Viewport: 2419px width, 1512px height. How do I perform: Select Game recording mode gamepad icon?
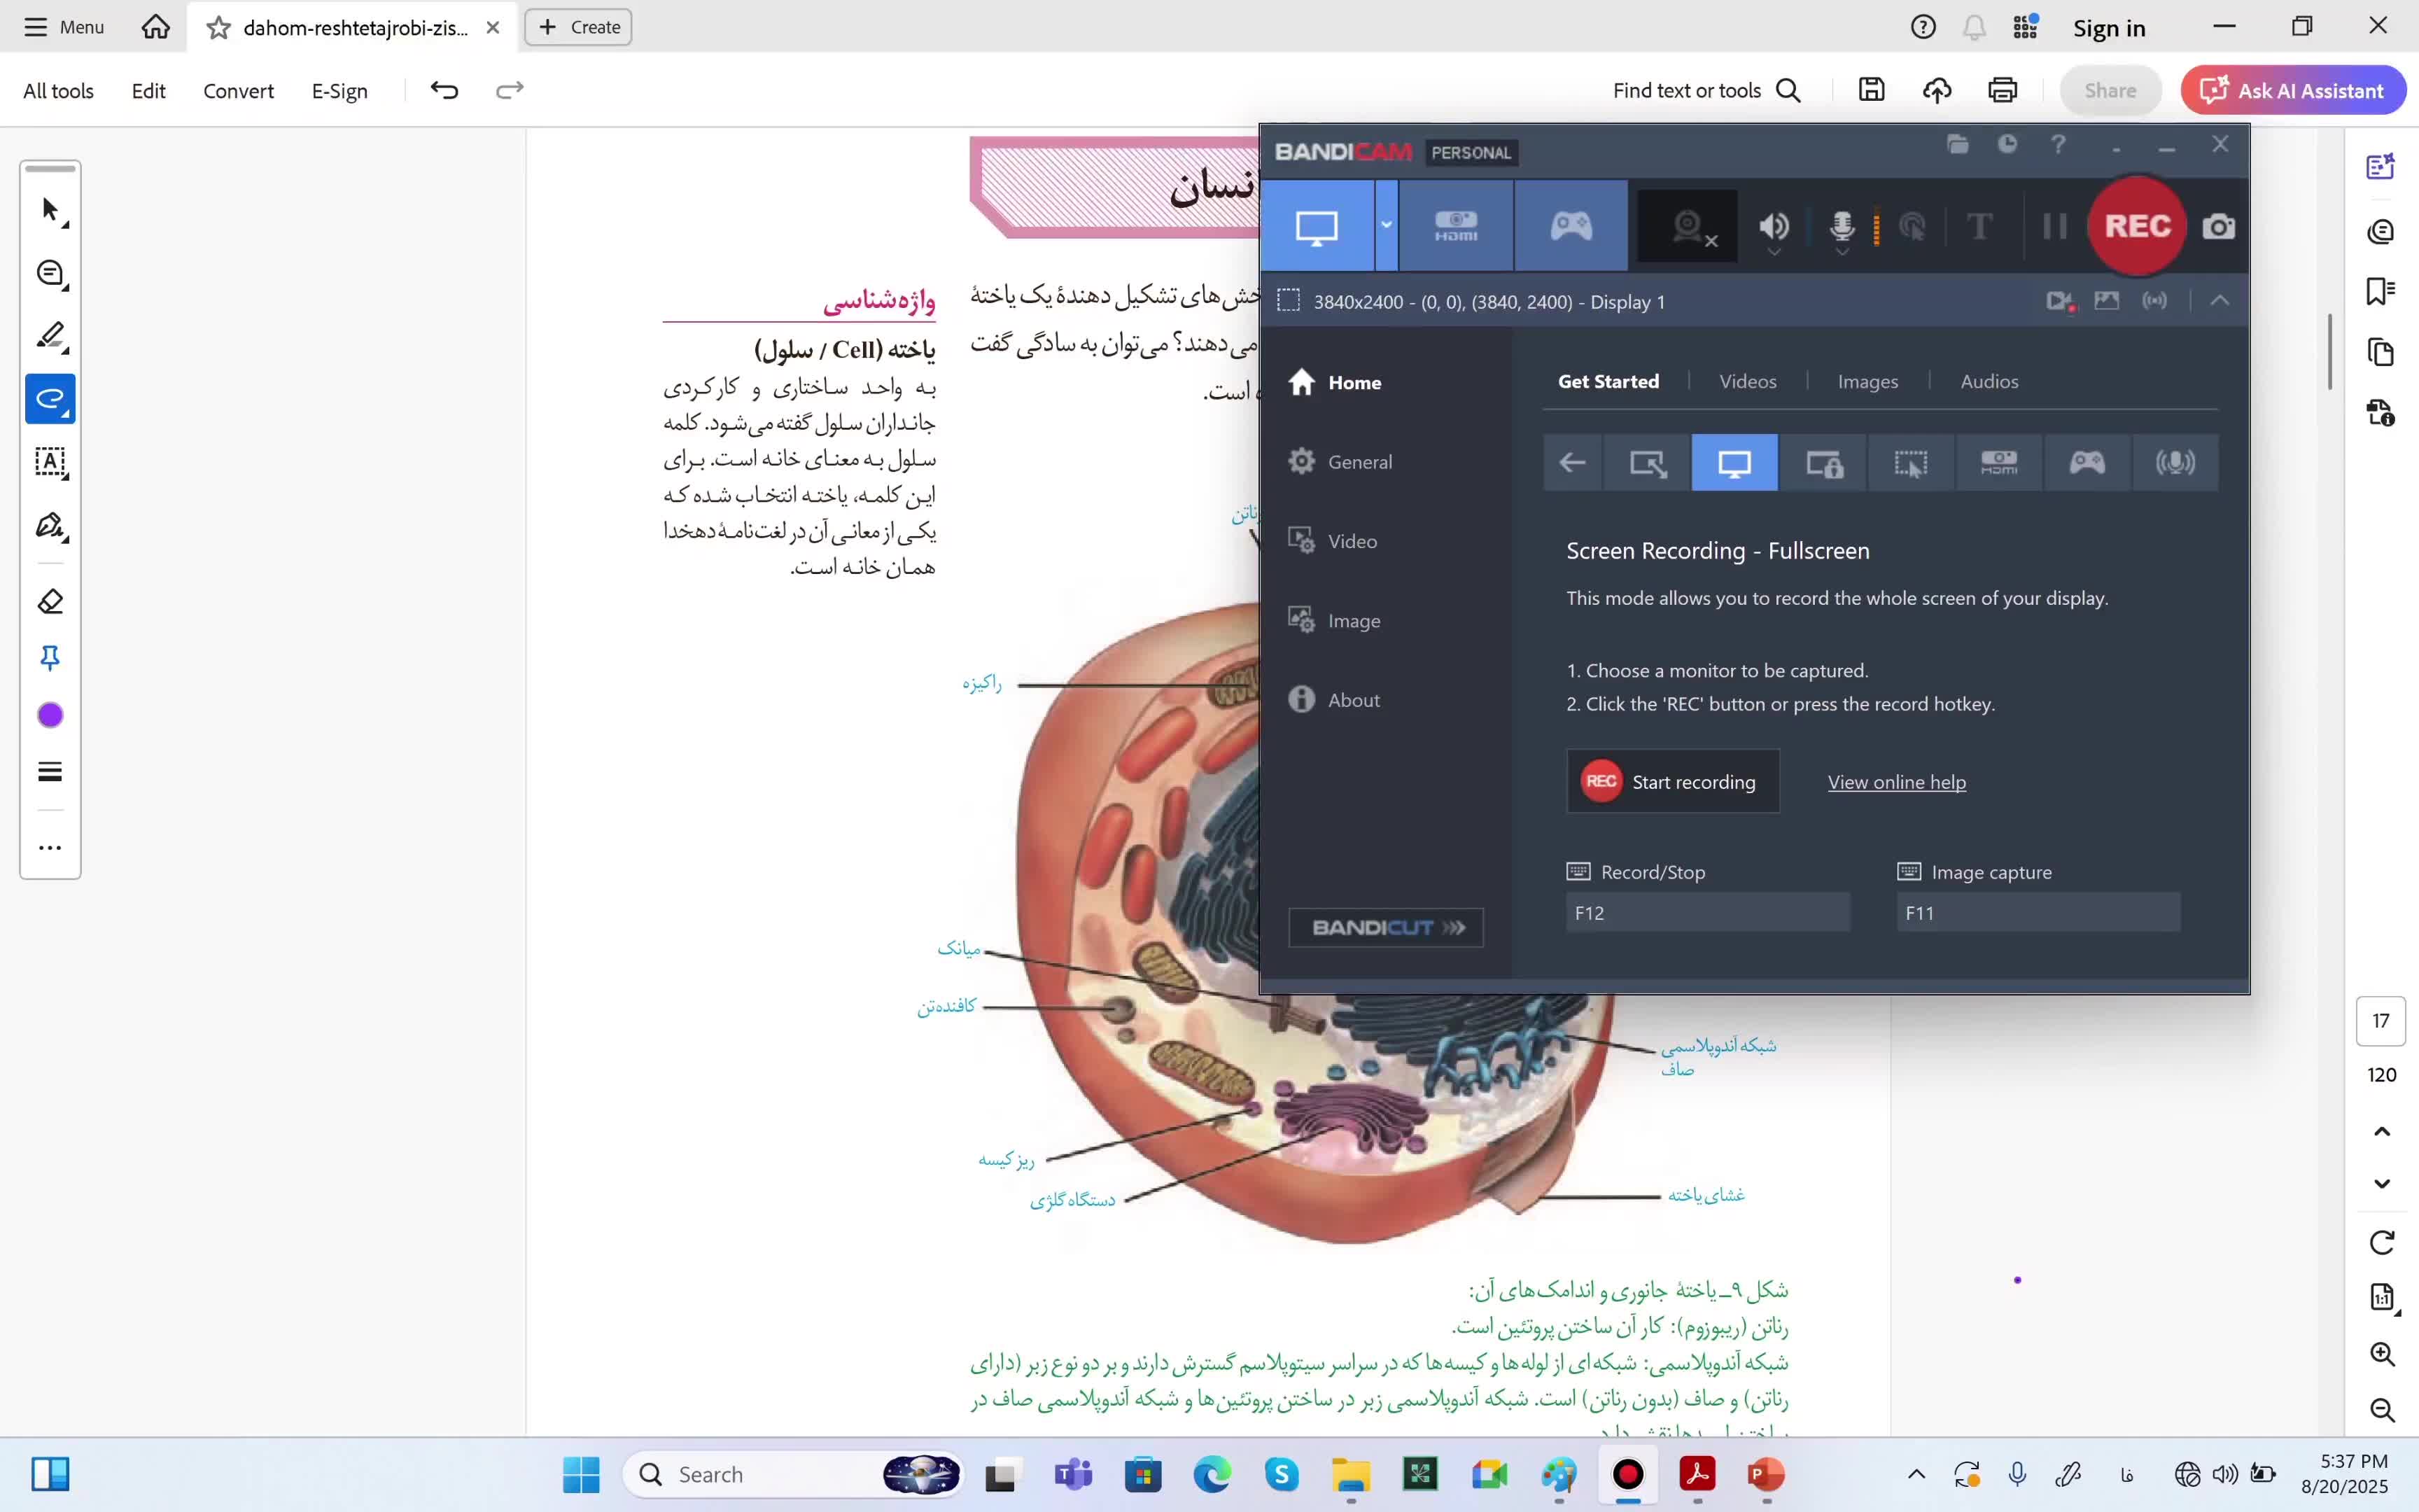pos(1571,226)
